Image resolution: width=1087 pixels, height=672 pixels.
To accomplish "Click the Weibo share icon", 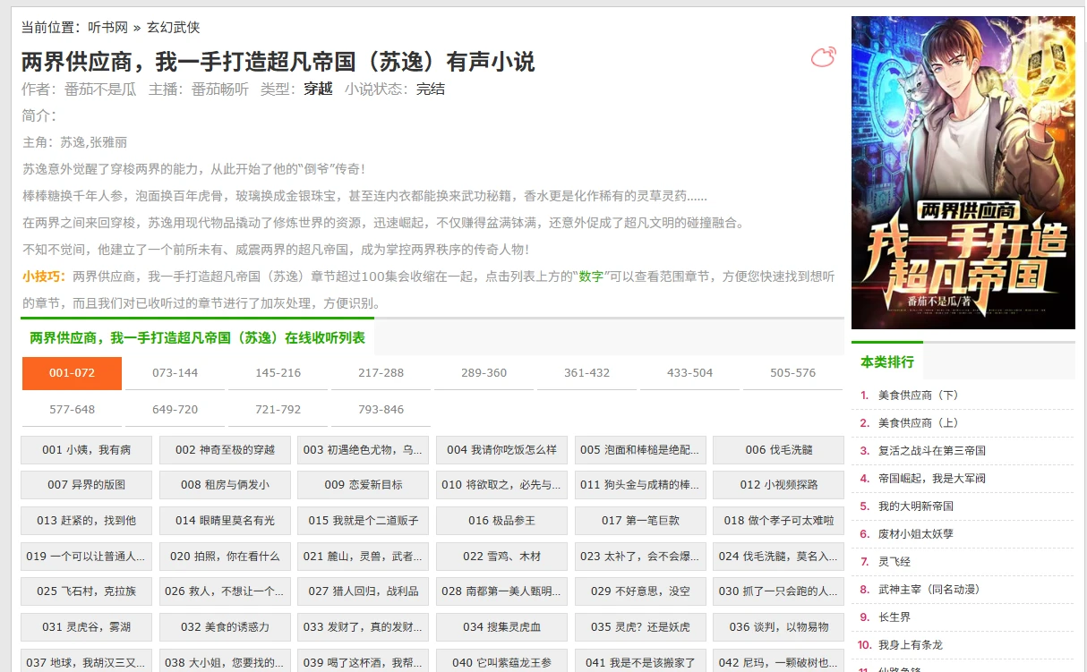I will coord(823,58).
